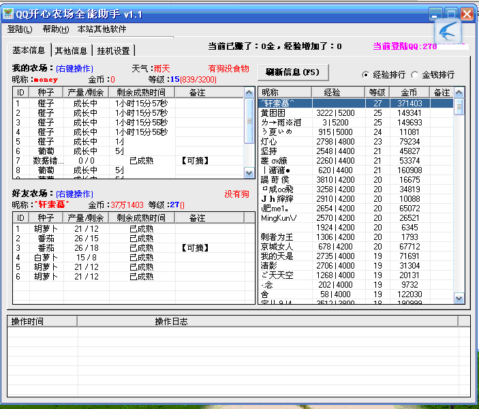Select the highlighted ^轩索磊^ ranking row
The image size is (479, 409).
[x=356, y=104]
